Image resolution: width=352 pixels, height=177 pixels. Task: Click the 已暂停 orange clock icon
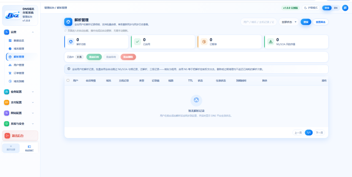204,42
